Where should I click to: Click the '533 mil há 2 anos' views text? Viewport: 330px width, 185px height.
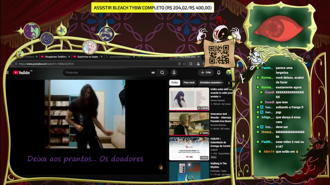tap(221, 104)
